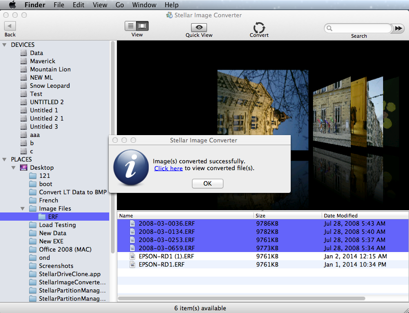Open the French folder icon
409x313 pixels.
(33, 200)
